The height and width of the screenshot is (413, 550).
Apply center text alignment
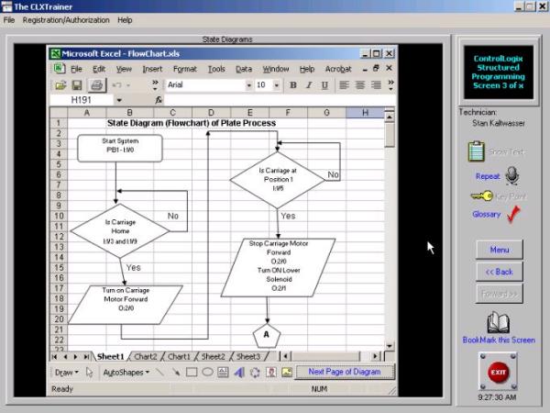[x=360, y=85]
